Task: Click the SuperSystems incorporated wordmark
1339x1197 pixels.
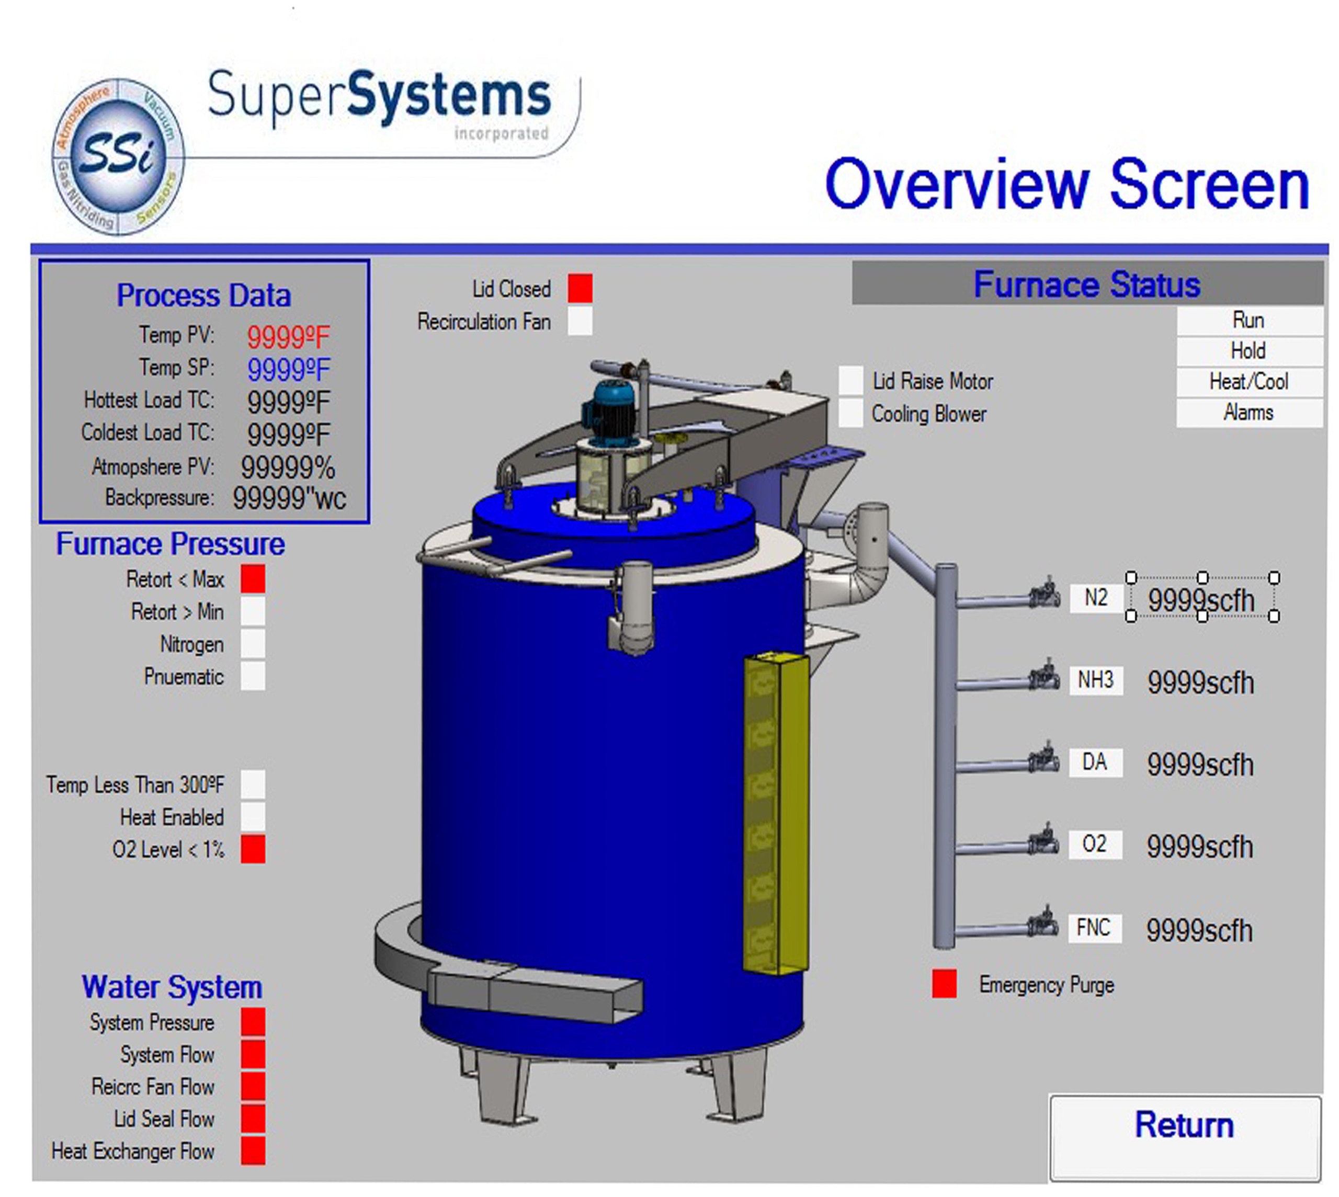Action: (x=380, y=104)
